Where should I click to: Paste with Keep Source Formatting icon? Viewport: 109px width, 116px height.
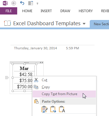44,109
